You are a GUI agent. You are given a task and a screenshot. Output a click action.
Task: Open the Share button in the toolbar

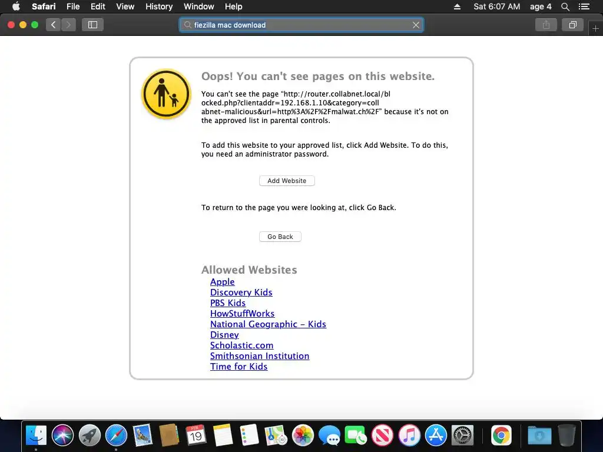pyautogui.click(x=546, y=25)
